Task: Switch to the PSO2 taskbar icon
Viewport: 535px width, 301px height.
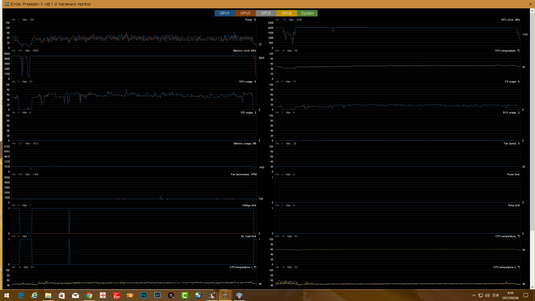Action: (x=239, y=295)
